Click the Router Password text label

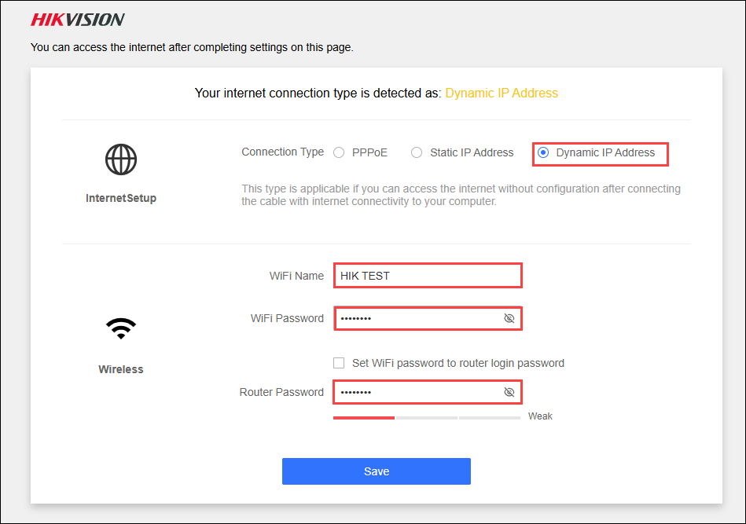pyautogui.click(x=281, y=392)
